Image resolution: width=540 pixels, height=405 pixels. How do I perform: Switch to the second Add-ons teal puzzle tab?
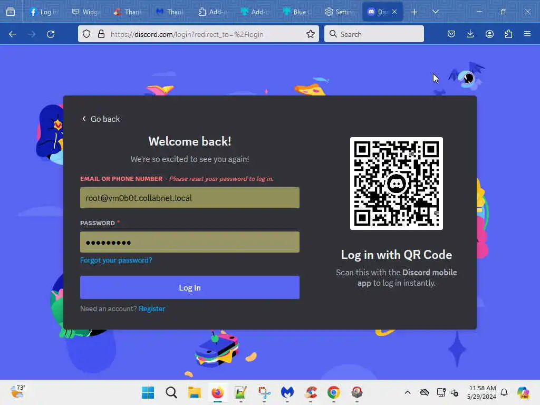point(255,12)
